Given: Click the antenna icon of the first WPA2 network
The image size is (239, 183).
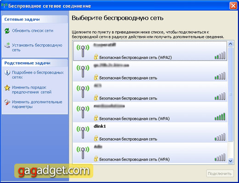Looking at the screenshot, I should [83, 51].
